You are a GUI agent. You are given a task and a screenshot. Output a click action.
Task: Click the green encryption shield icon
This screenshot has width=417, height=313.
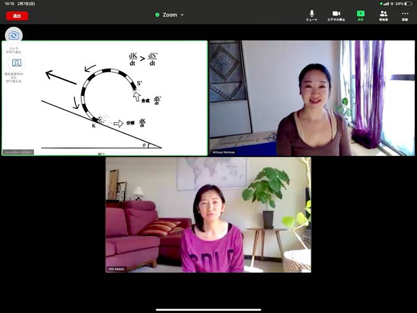click(157, 15)
